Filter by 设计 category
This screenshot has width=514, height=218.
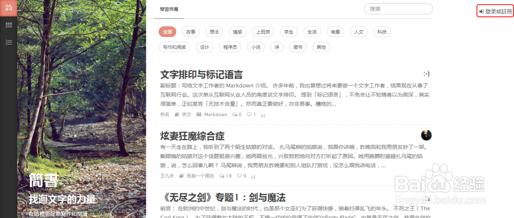(x=205, y=47)
